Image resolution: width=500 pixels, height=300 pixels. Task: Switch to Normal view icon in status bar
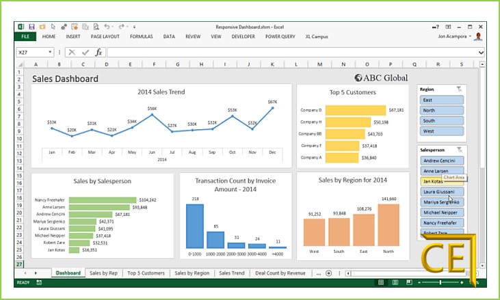pos(381,282)
